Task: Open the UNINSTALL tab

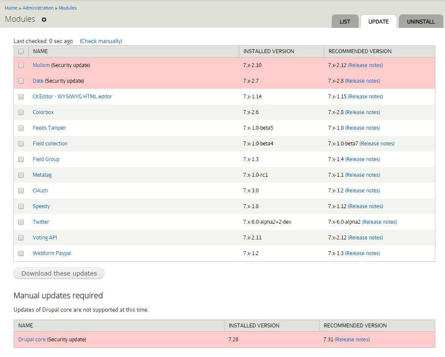Action: coord(421,21)
